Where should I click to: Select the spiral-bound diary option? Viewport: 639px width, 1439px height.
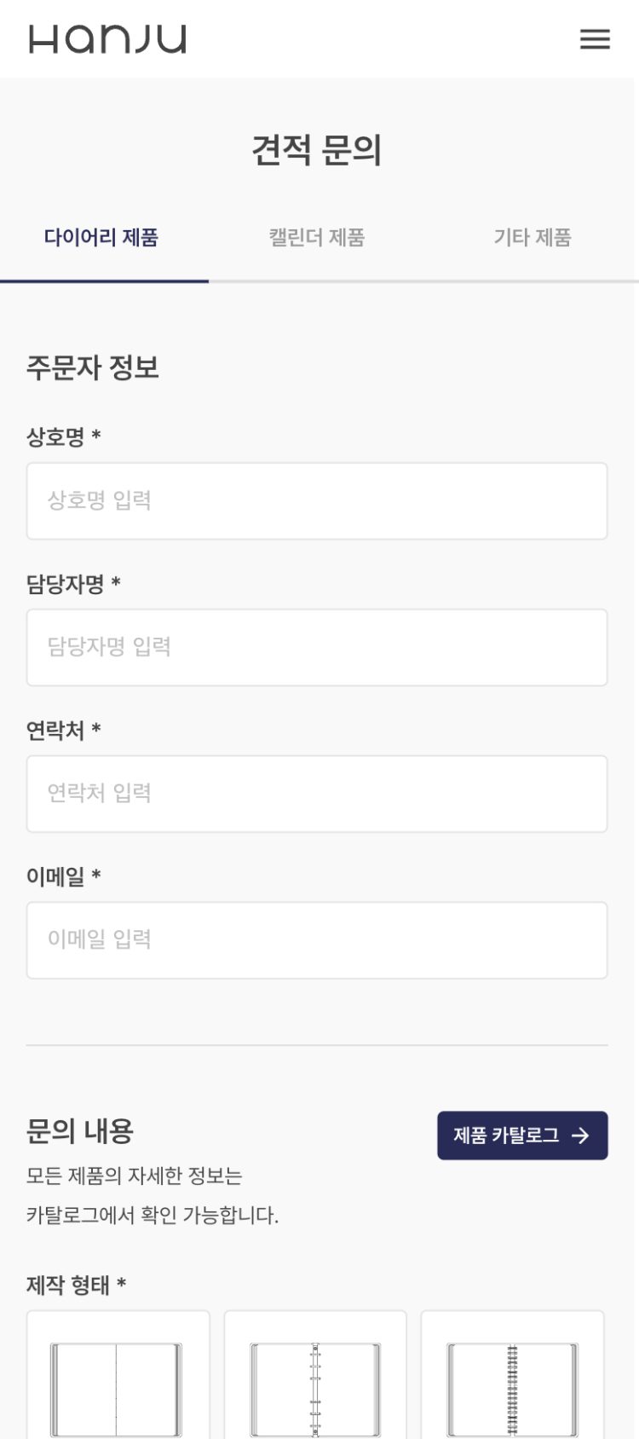tap(512, 1379)
